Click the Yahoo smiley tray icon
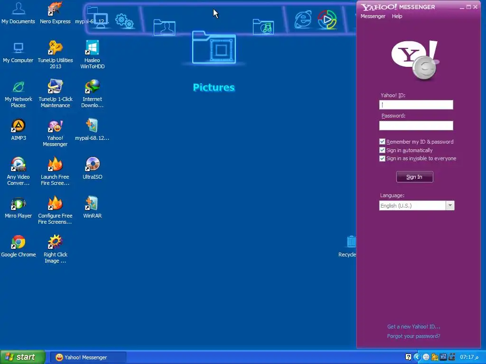Screen dimensions: 486x364 click(x=426, y=357)
